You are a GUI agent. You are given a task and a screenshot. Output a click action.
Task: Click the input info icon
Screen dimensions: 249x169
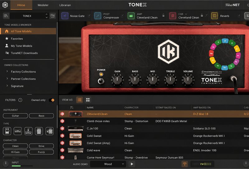coord(6,163)
